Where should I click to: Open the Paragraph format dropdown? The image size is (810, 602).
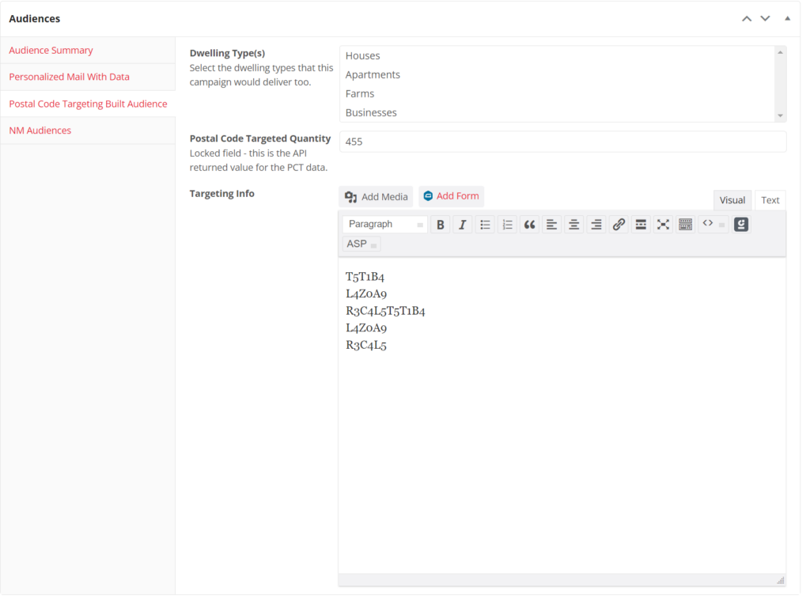pyautogui.click(x=385, y=225)
